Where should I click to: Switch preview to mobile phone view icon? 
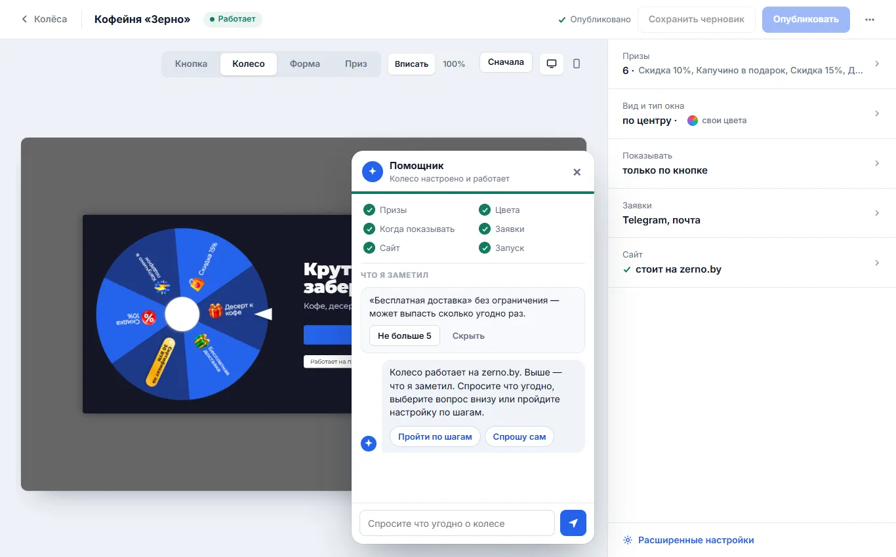coord(577,64)
